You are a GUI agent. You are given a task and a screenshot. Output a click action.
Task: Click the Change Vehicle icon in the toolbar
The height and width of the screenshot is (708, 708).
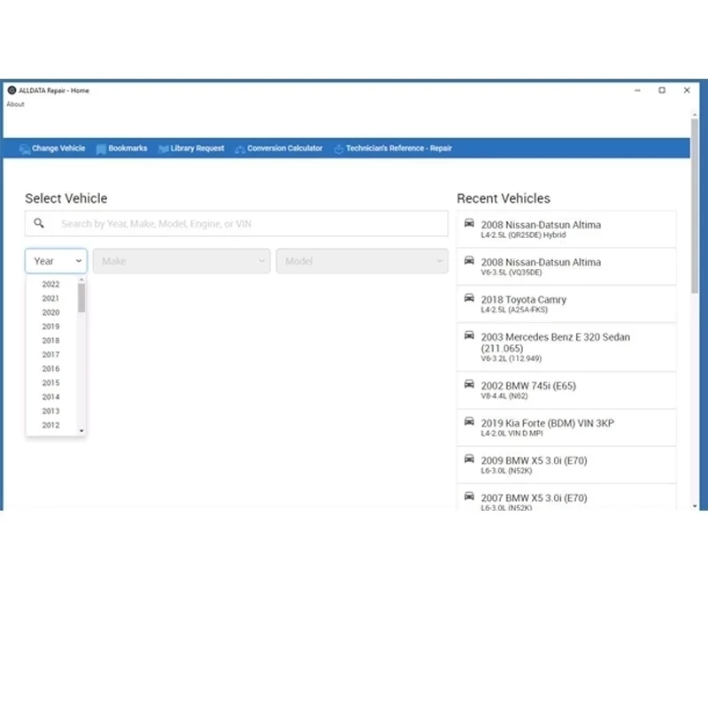click(25, 149)
